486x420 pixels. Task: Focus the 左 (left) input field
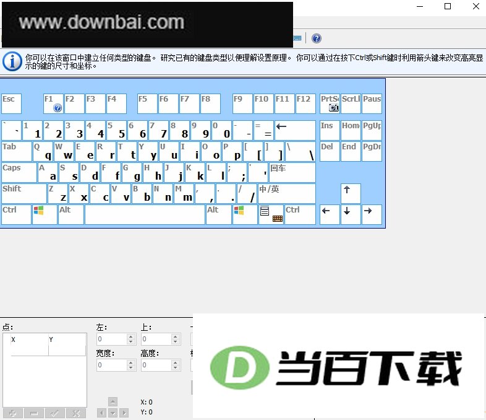pyautogui.click(x=112, y=339)
